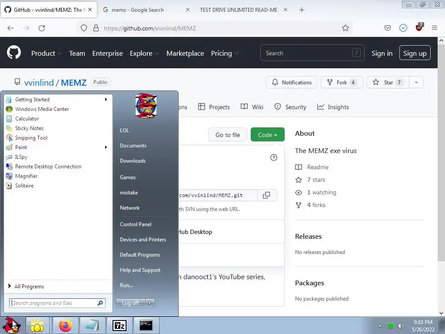The width and height of the screenshot is (445, 334).
Task: Click Search programs and files box
Action: 57,303
